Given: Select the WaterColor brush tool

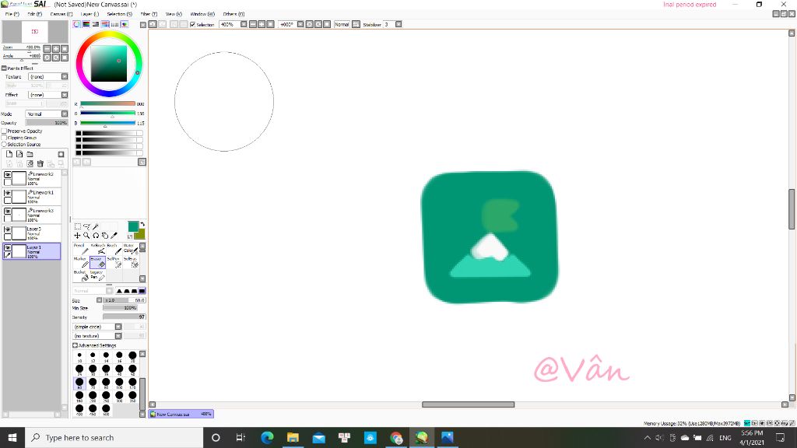Looking at the screenshot, I should (130, 249).
